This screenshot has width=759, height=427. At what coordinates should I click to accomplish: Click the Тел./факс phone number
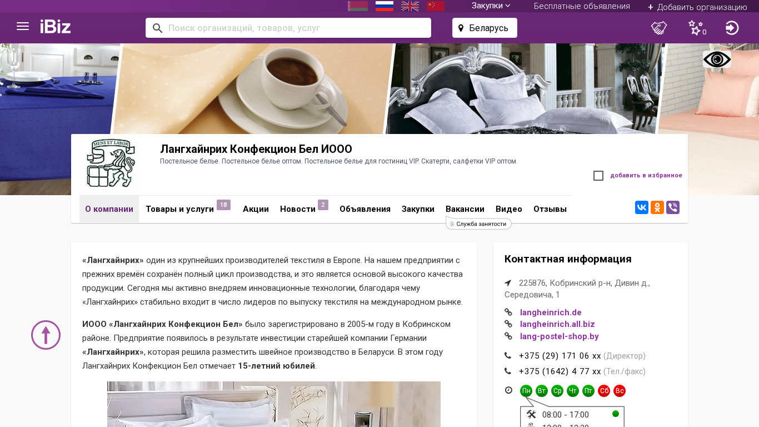pyautogui.click(x=560, y=371)
